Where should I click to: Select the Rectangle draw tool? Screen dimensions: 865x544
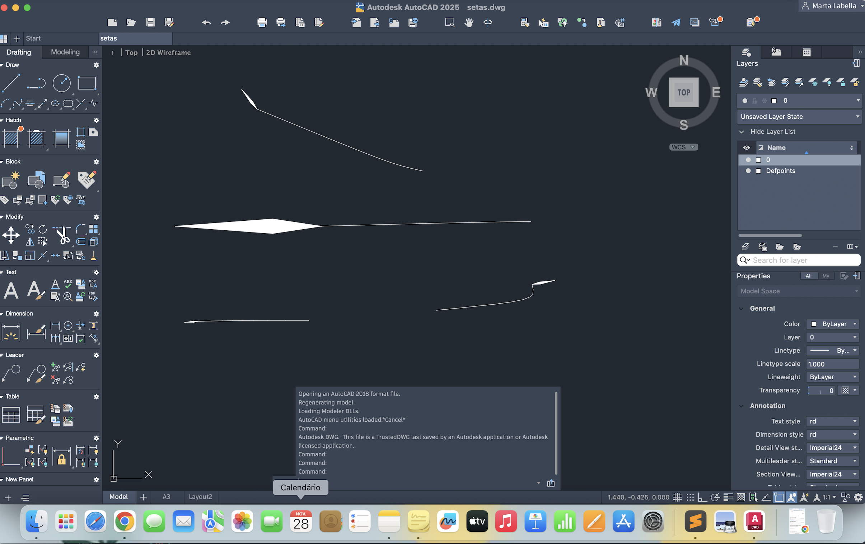86,83
